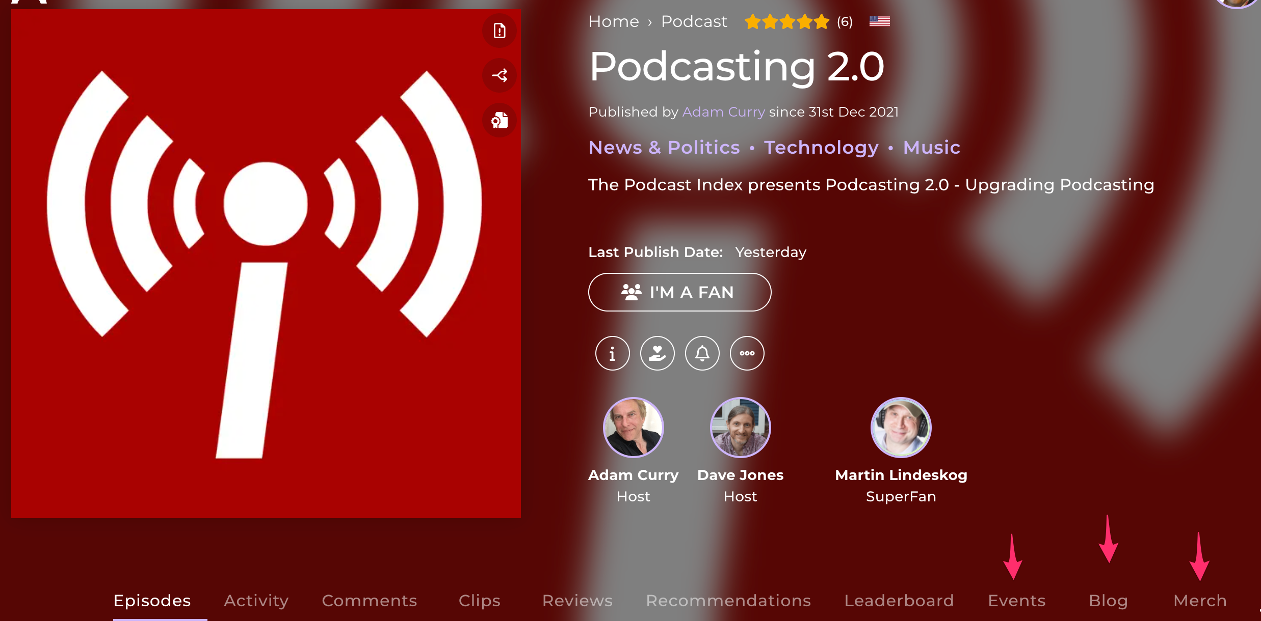Click the share icon on podcast artwork
The image size is (1261, 621).
point(500,76)
